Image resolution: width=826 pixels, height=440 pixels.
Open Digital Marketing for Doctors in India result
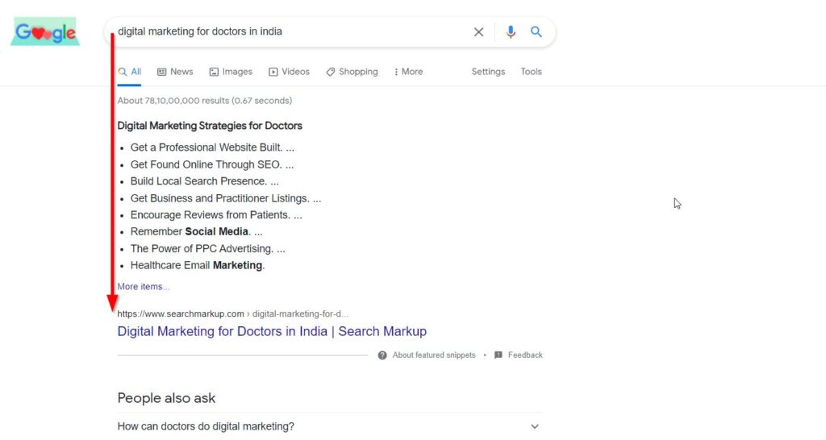pyautogui.click(x=272, y=331)
